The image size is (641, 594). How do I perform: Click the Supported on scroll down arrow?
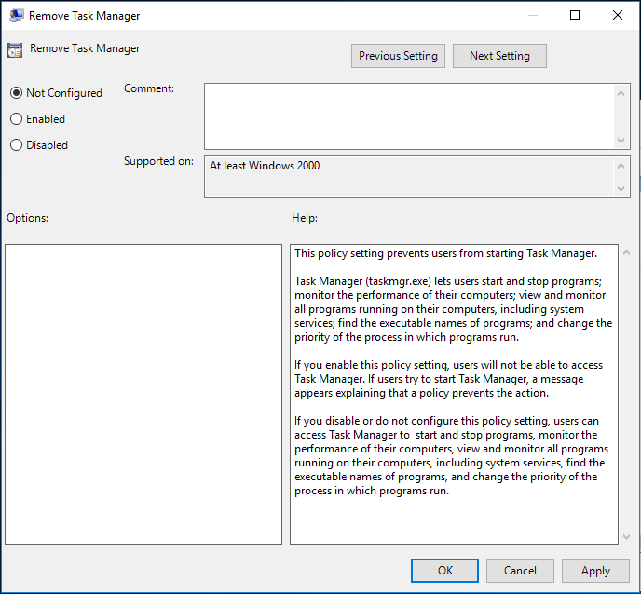click(x=621, y=189)
